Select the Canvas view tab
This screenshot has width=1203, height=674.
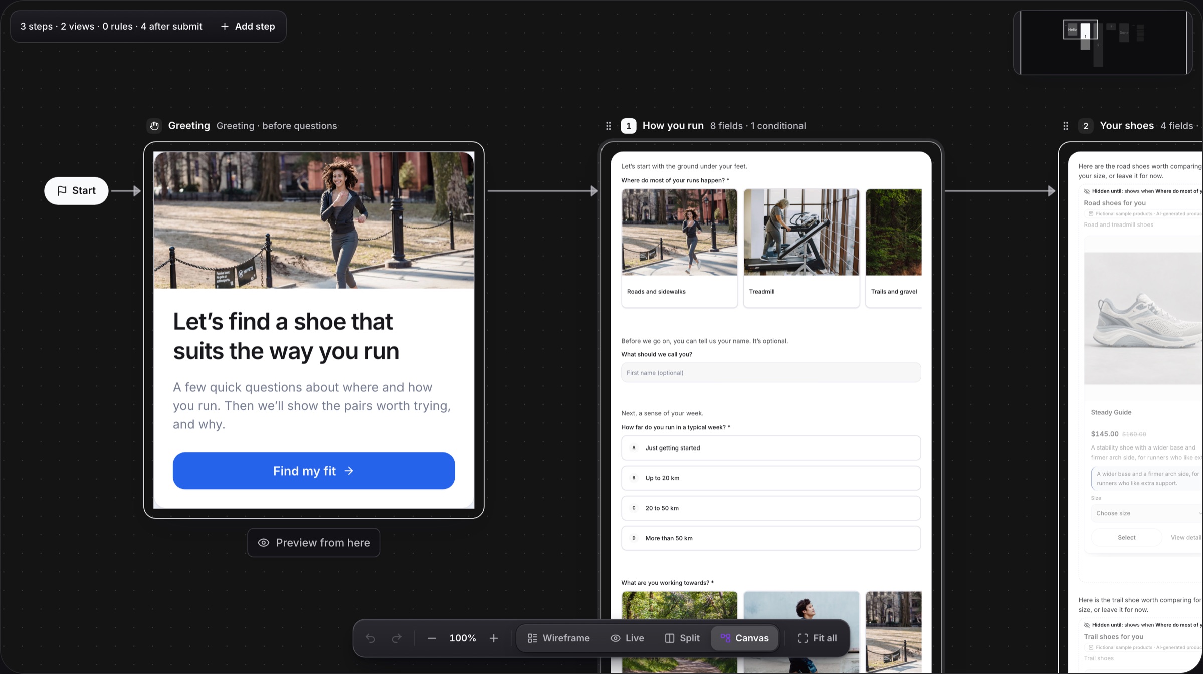click(x=745, y=638)
